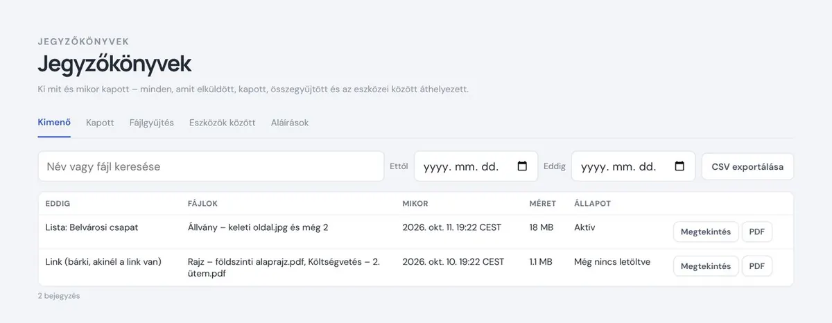Viewport: 832px width, 323px height.
Task: Click 'Állvány – keleti oldal.jpg és még 2'
Action: point(258,227)
